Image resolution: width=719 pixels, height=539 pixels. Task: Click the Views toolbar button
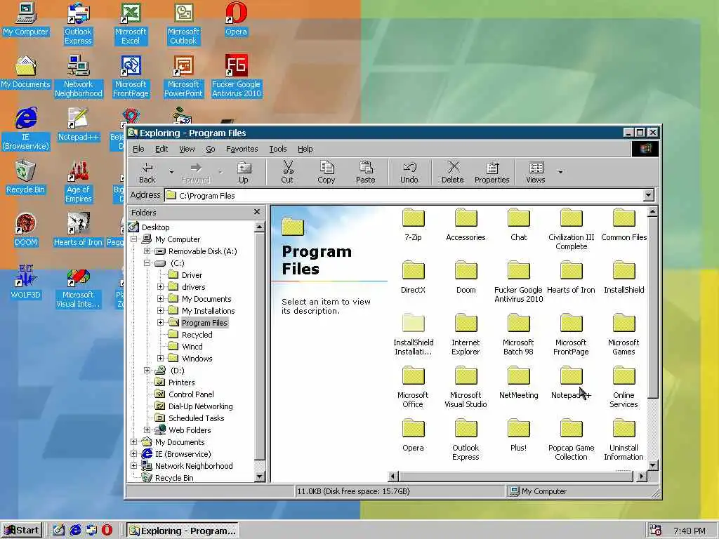point(536,173)
